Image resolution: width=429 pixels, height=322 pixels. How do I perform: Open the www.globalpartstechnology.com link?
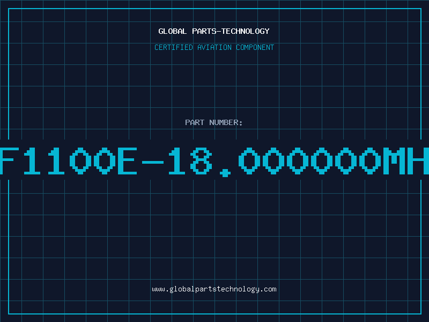214,289
